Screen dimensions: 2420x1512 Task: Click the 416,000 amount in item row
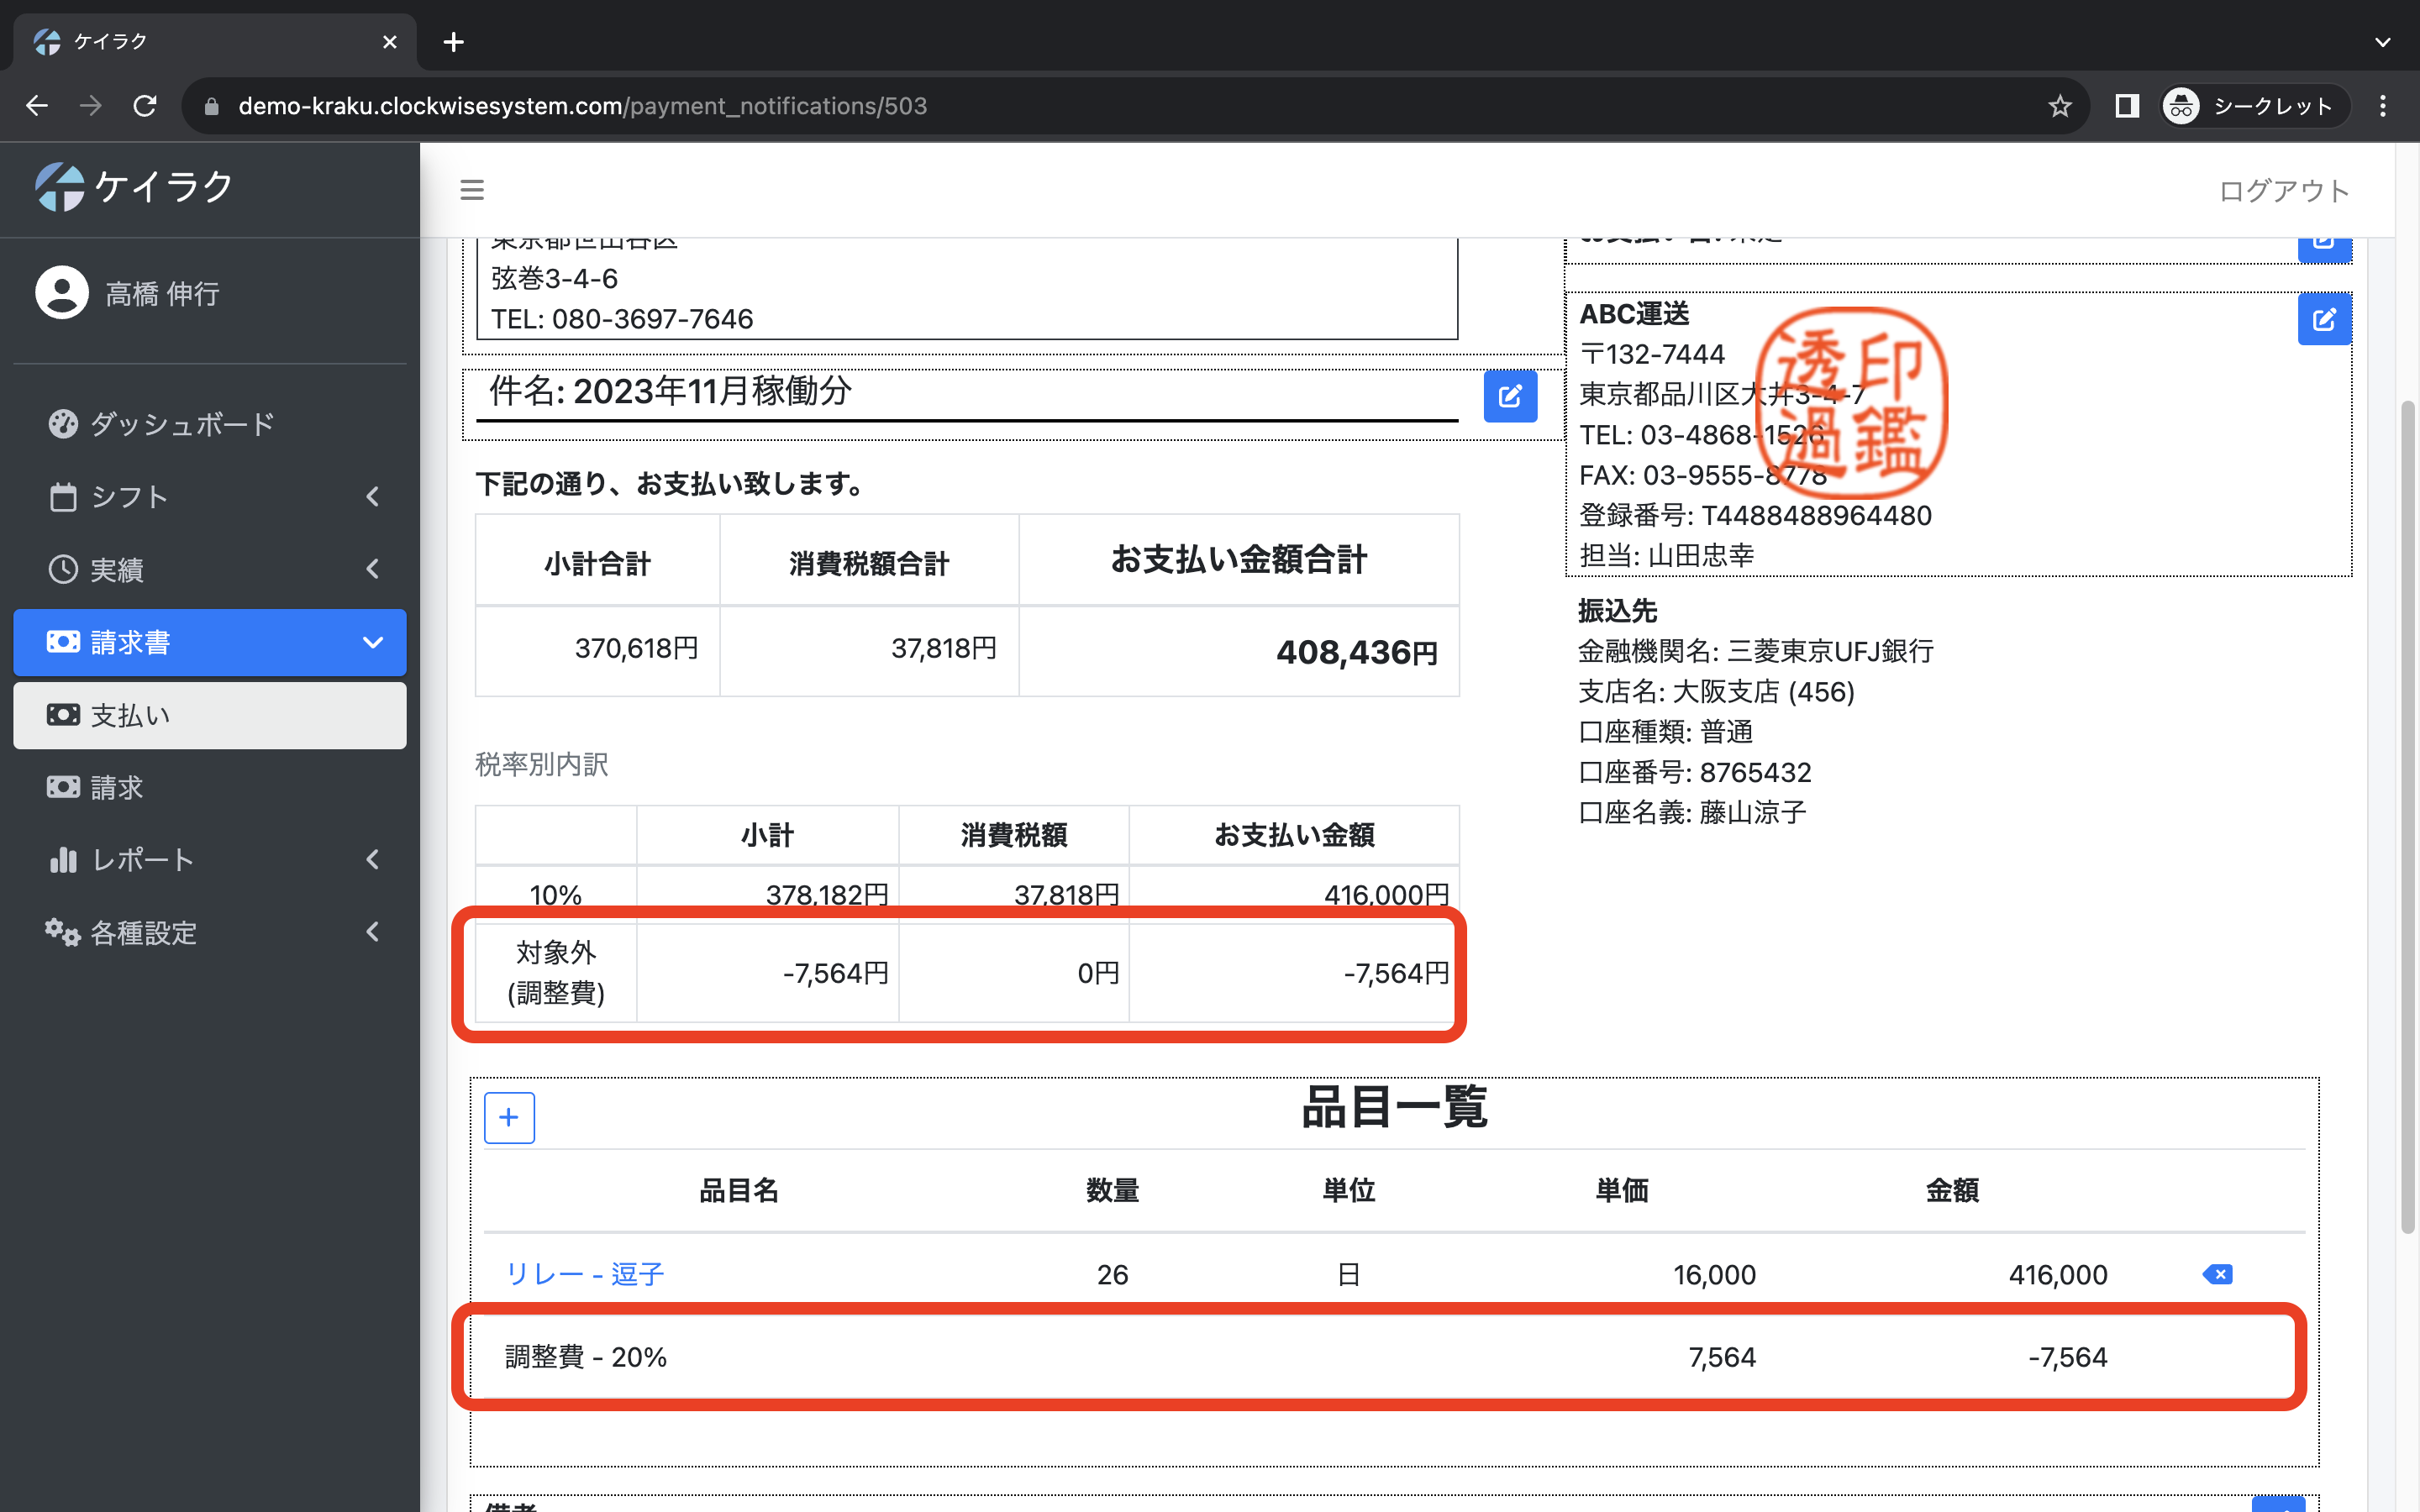pyautogui.click(x=2058, y=1275)
